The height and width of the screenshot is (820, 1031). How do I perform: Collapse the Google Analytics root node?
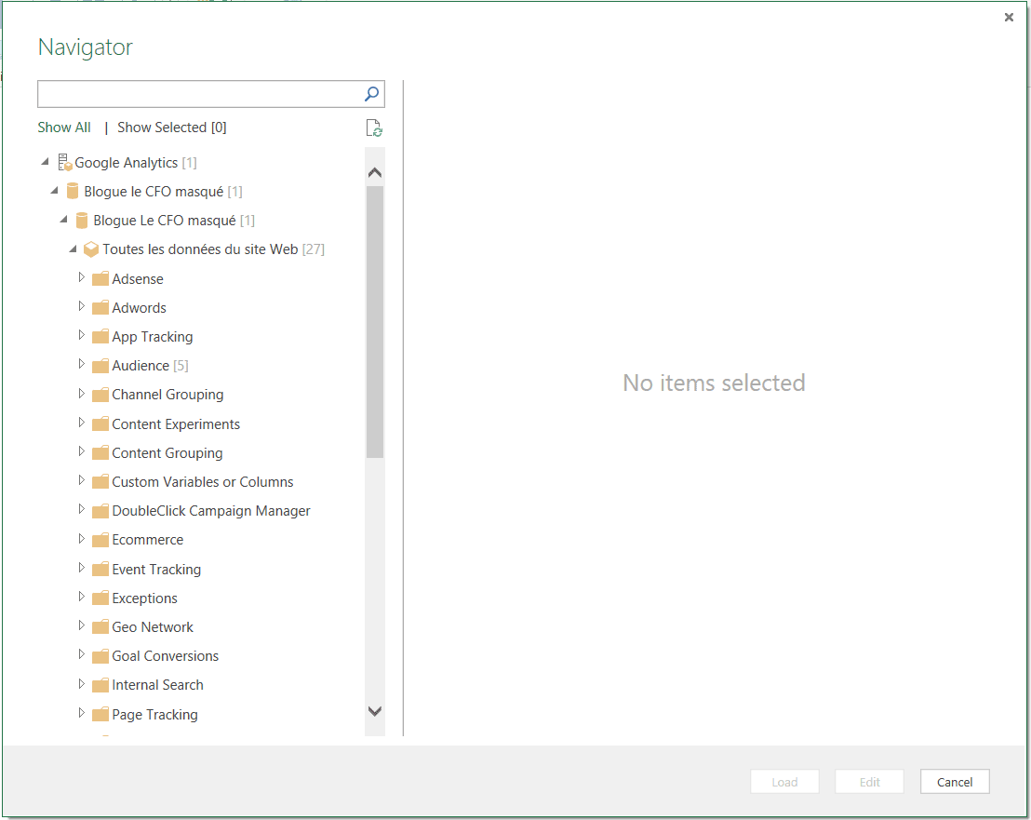point(46,162)
